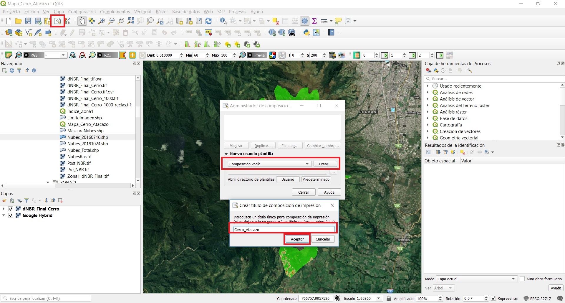565x303 pixels.
Task: Uncheck the Google Hybrid layer checkbox
Action: [x=11, y=215]
